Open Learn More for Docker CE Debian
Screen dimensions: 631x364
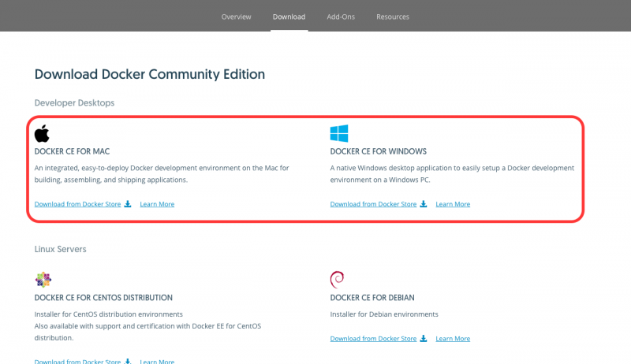click(453, 339)
